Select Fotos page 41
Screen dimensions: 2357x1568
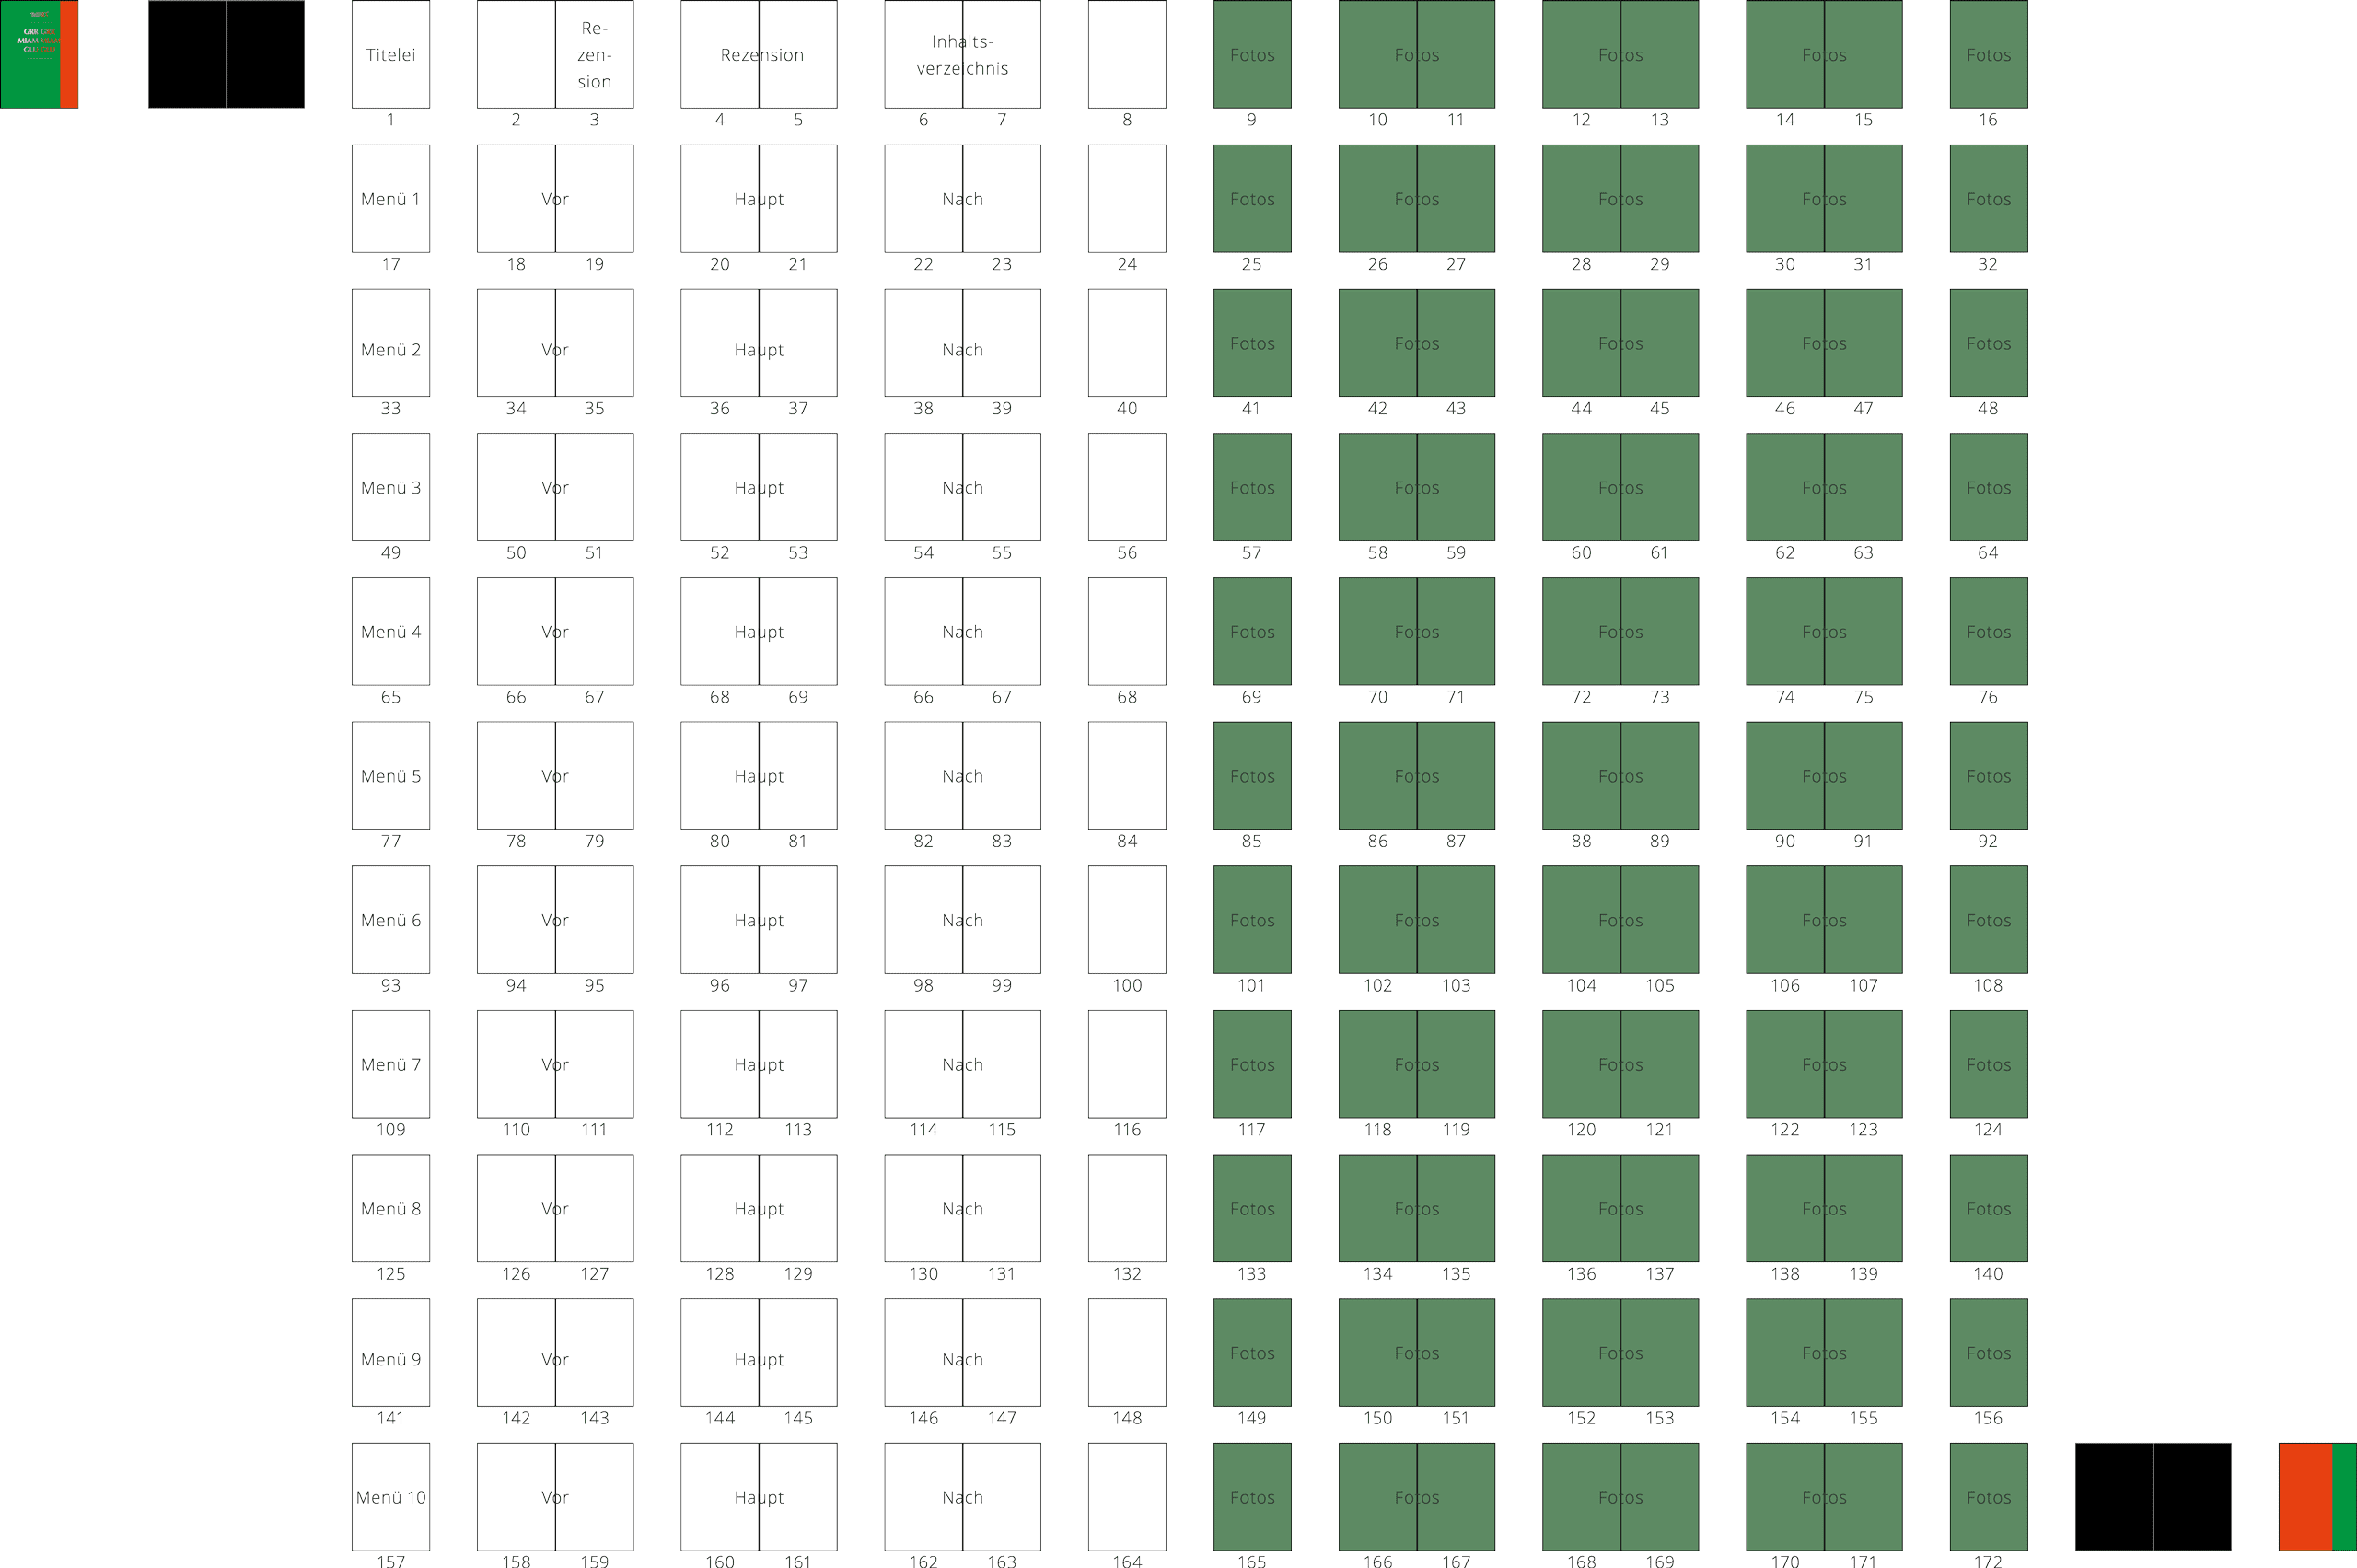(1252, 343)
